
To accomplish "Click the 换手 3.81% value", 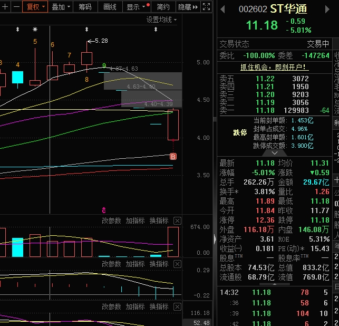I will point(265,191).
